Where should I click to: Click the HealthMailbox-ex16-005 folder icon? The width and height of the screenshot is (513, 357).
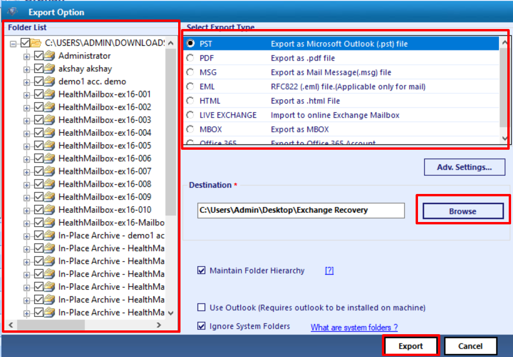[49, 145]
